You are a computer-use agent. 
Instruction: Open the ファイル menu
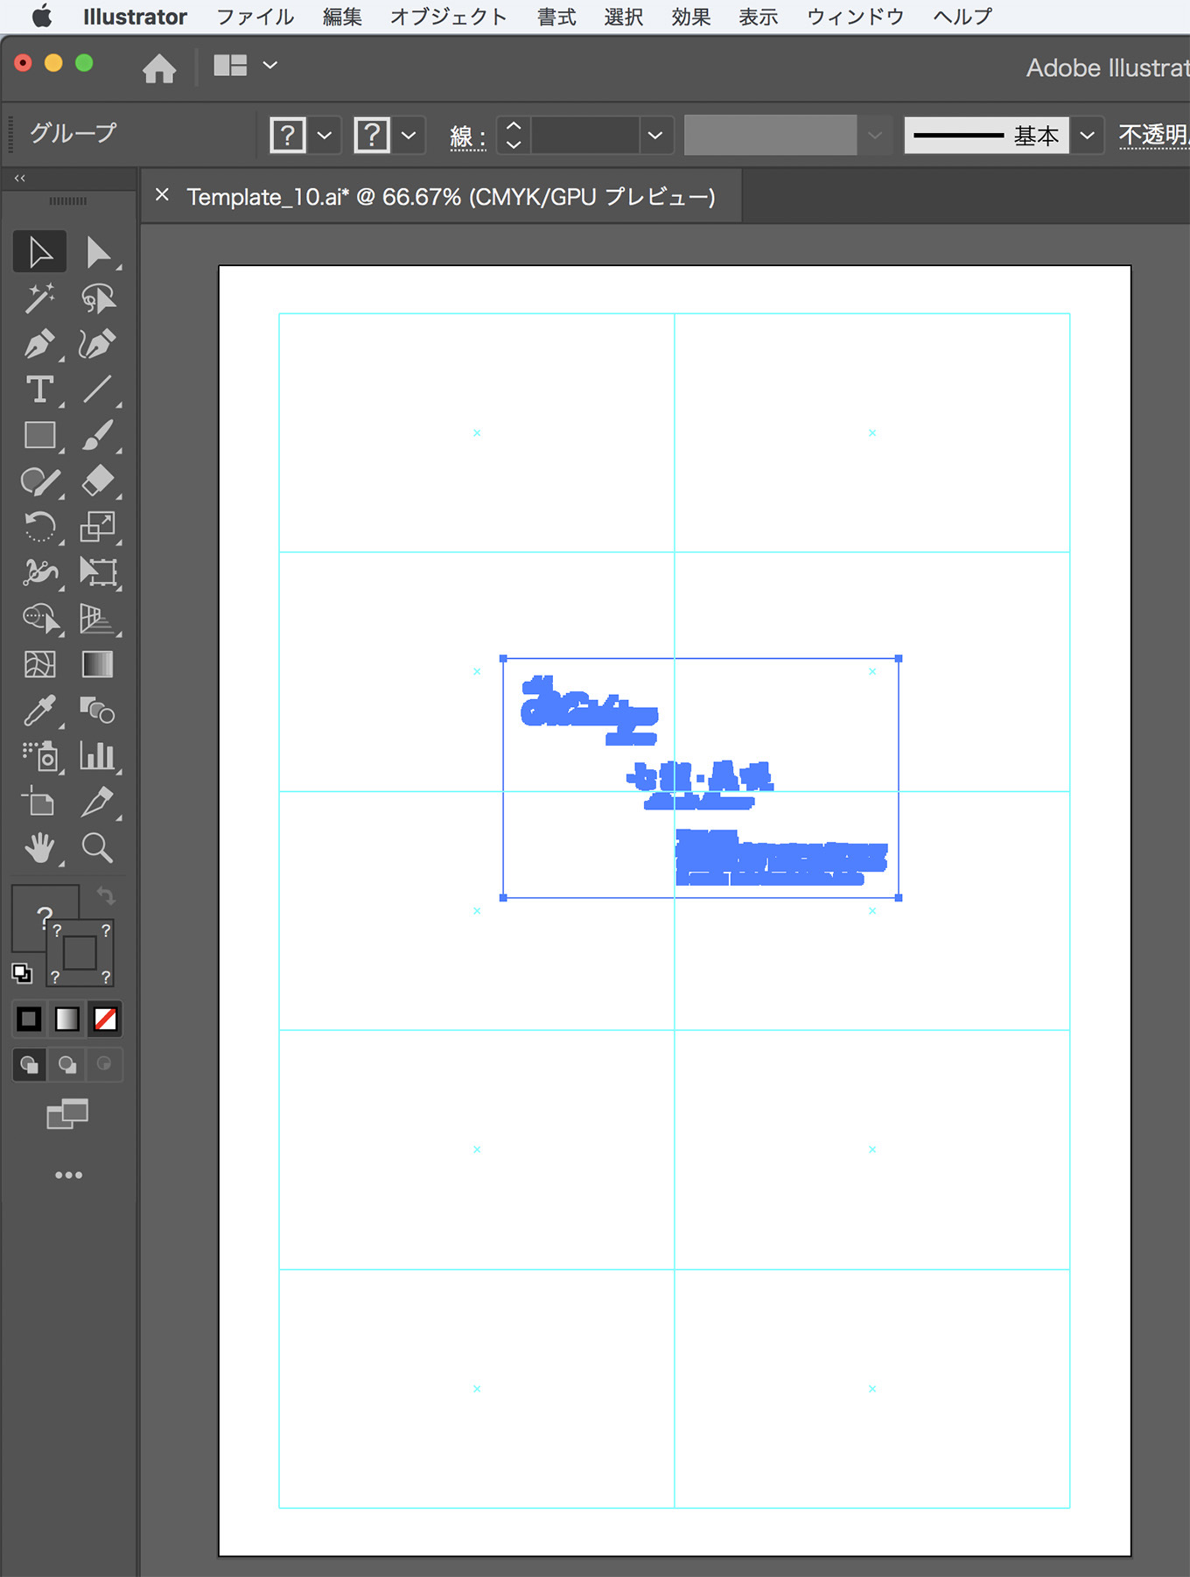click(x=255, y=17)
